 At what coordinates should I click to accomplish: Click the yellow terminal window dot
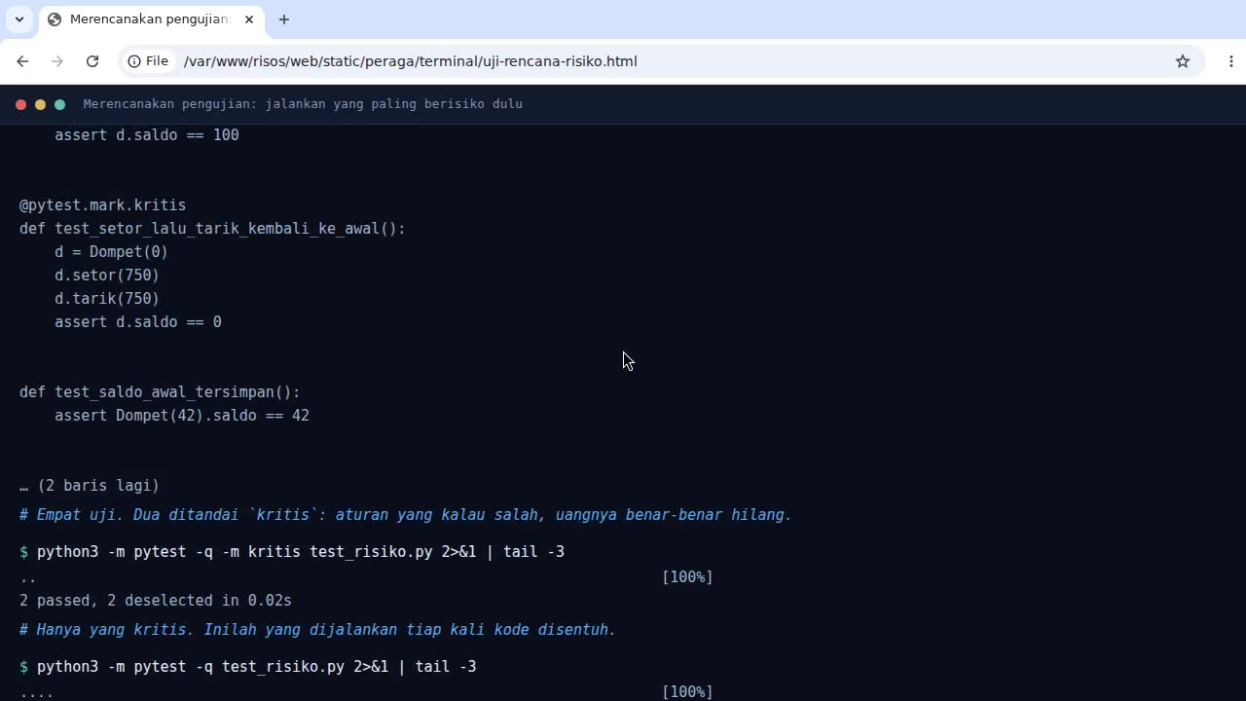pos(40,104)
